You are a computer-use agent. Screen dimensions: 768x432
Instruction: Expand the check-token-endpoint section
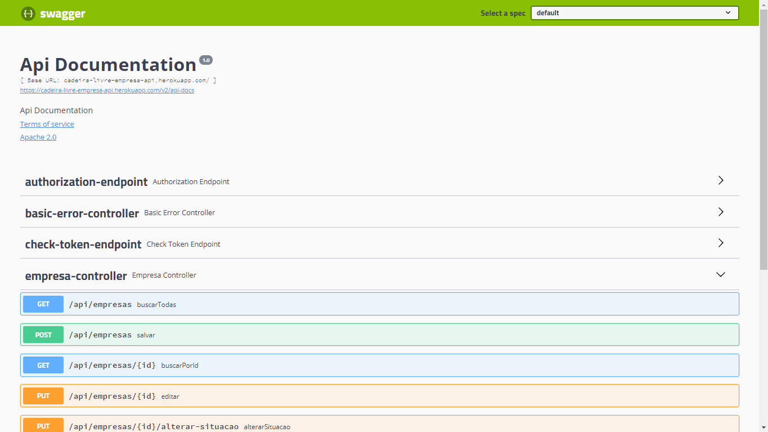380,243
